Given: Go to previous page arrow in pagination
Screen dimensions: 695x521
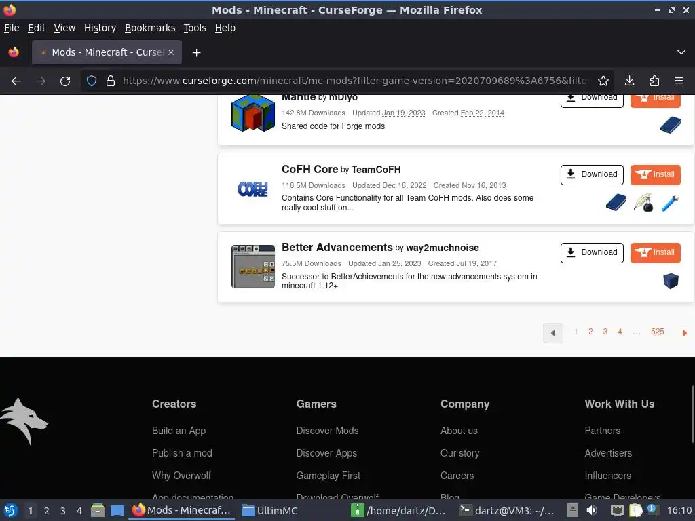Looking at the screenshot, I should point(552,332).
